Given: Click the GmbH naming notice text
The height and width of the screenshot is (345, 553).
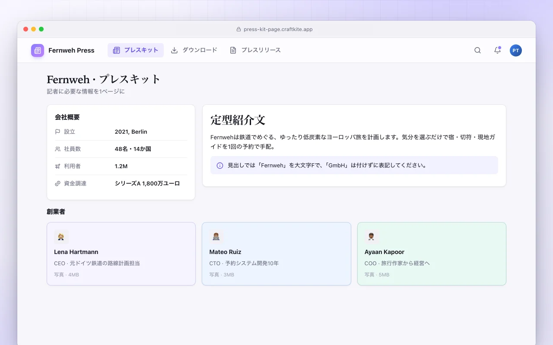Looking at the screenshot, I should (x=327, y=166).
